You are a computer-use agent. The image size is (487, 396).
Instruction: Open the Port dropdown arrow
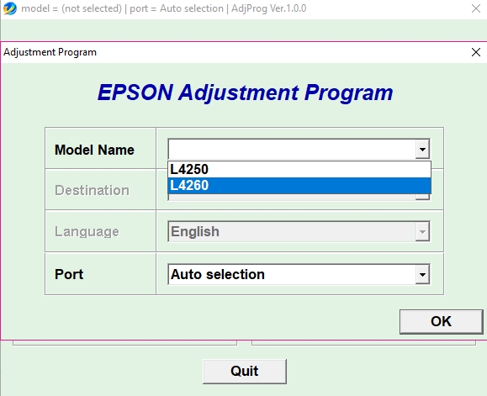[x=422, y=274]
